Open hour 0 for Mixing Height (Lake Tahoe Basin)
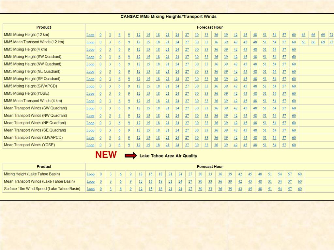334x250 pixels. 101,174
